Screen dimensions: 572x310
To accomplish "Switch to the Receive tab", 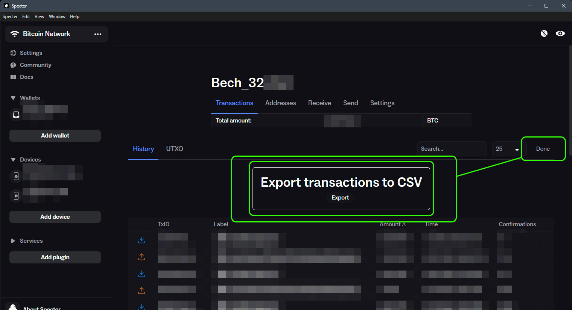I will (319, 103).
